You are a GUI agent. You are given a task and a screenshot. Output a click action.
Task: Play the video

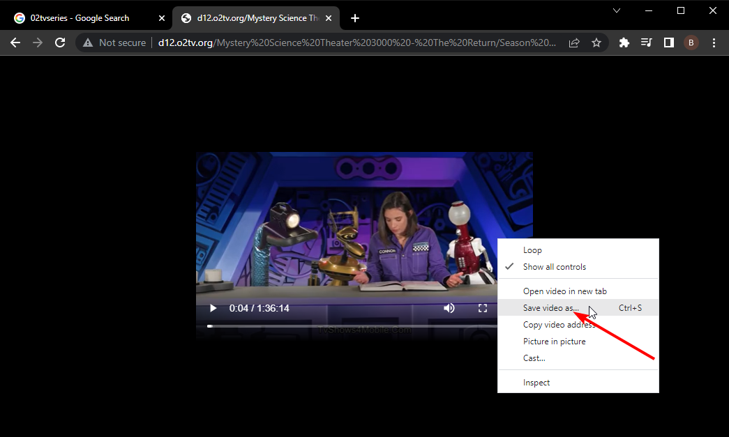click(213, 308)
